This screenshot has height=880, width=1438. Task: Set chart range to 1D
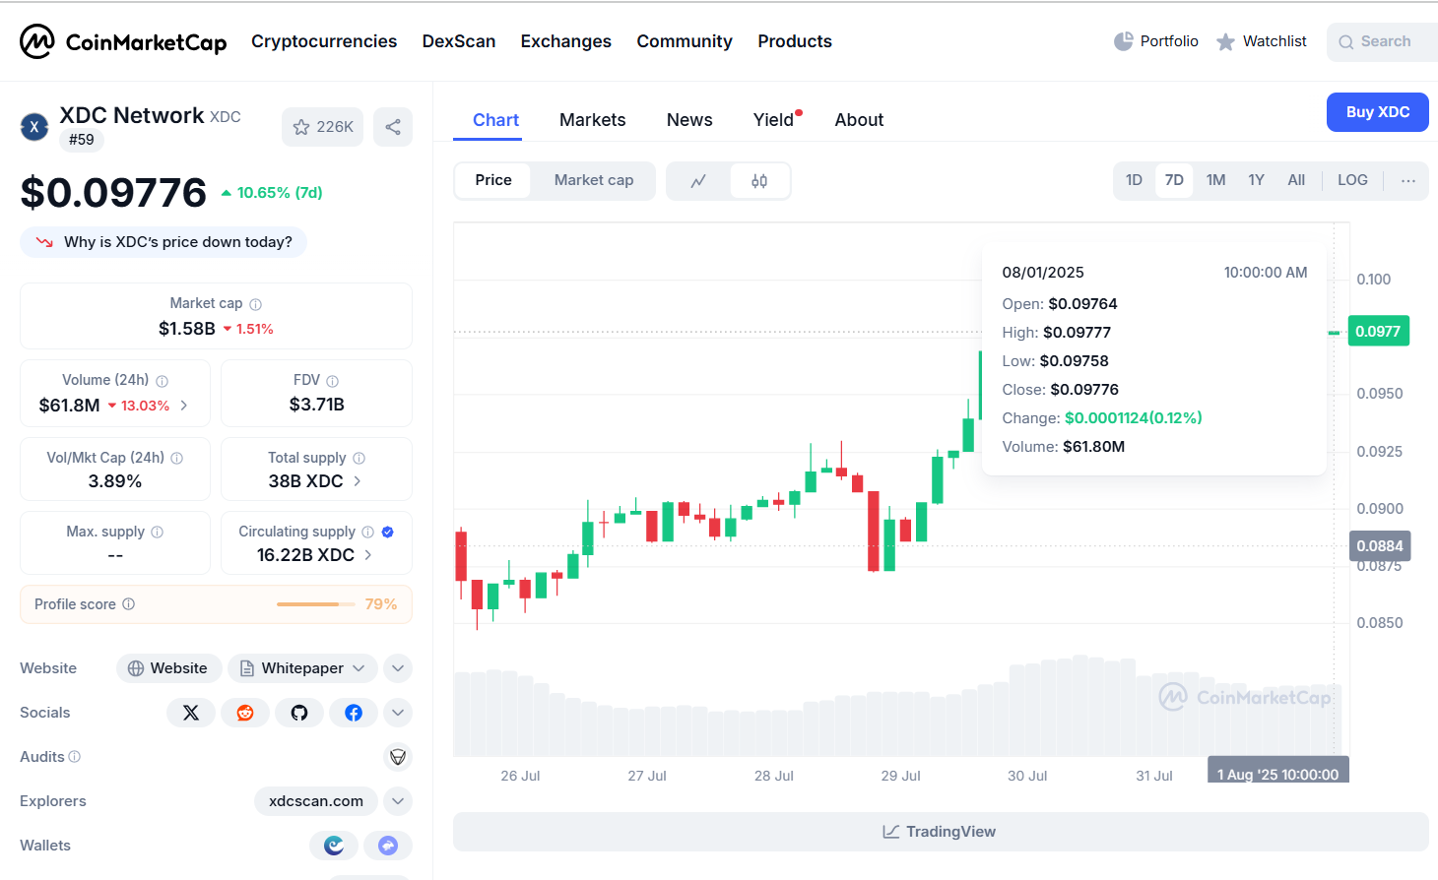click(1135, 180)
